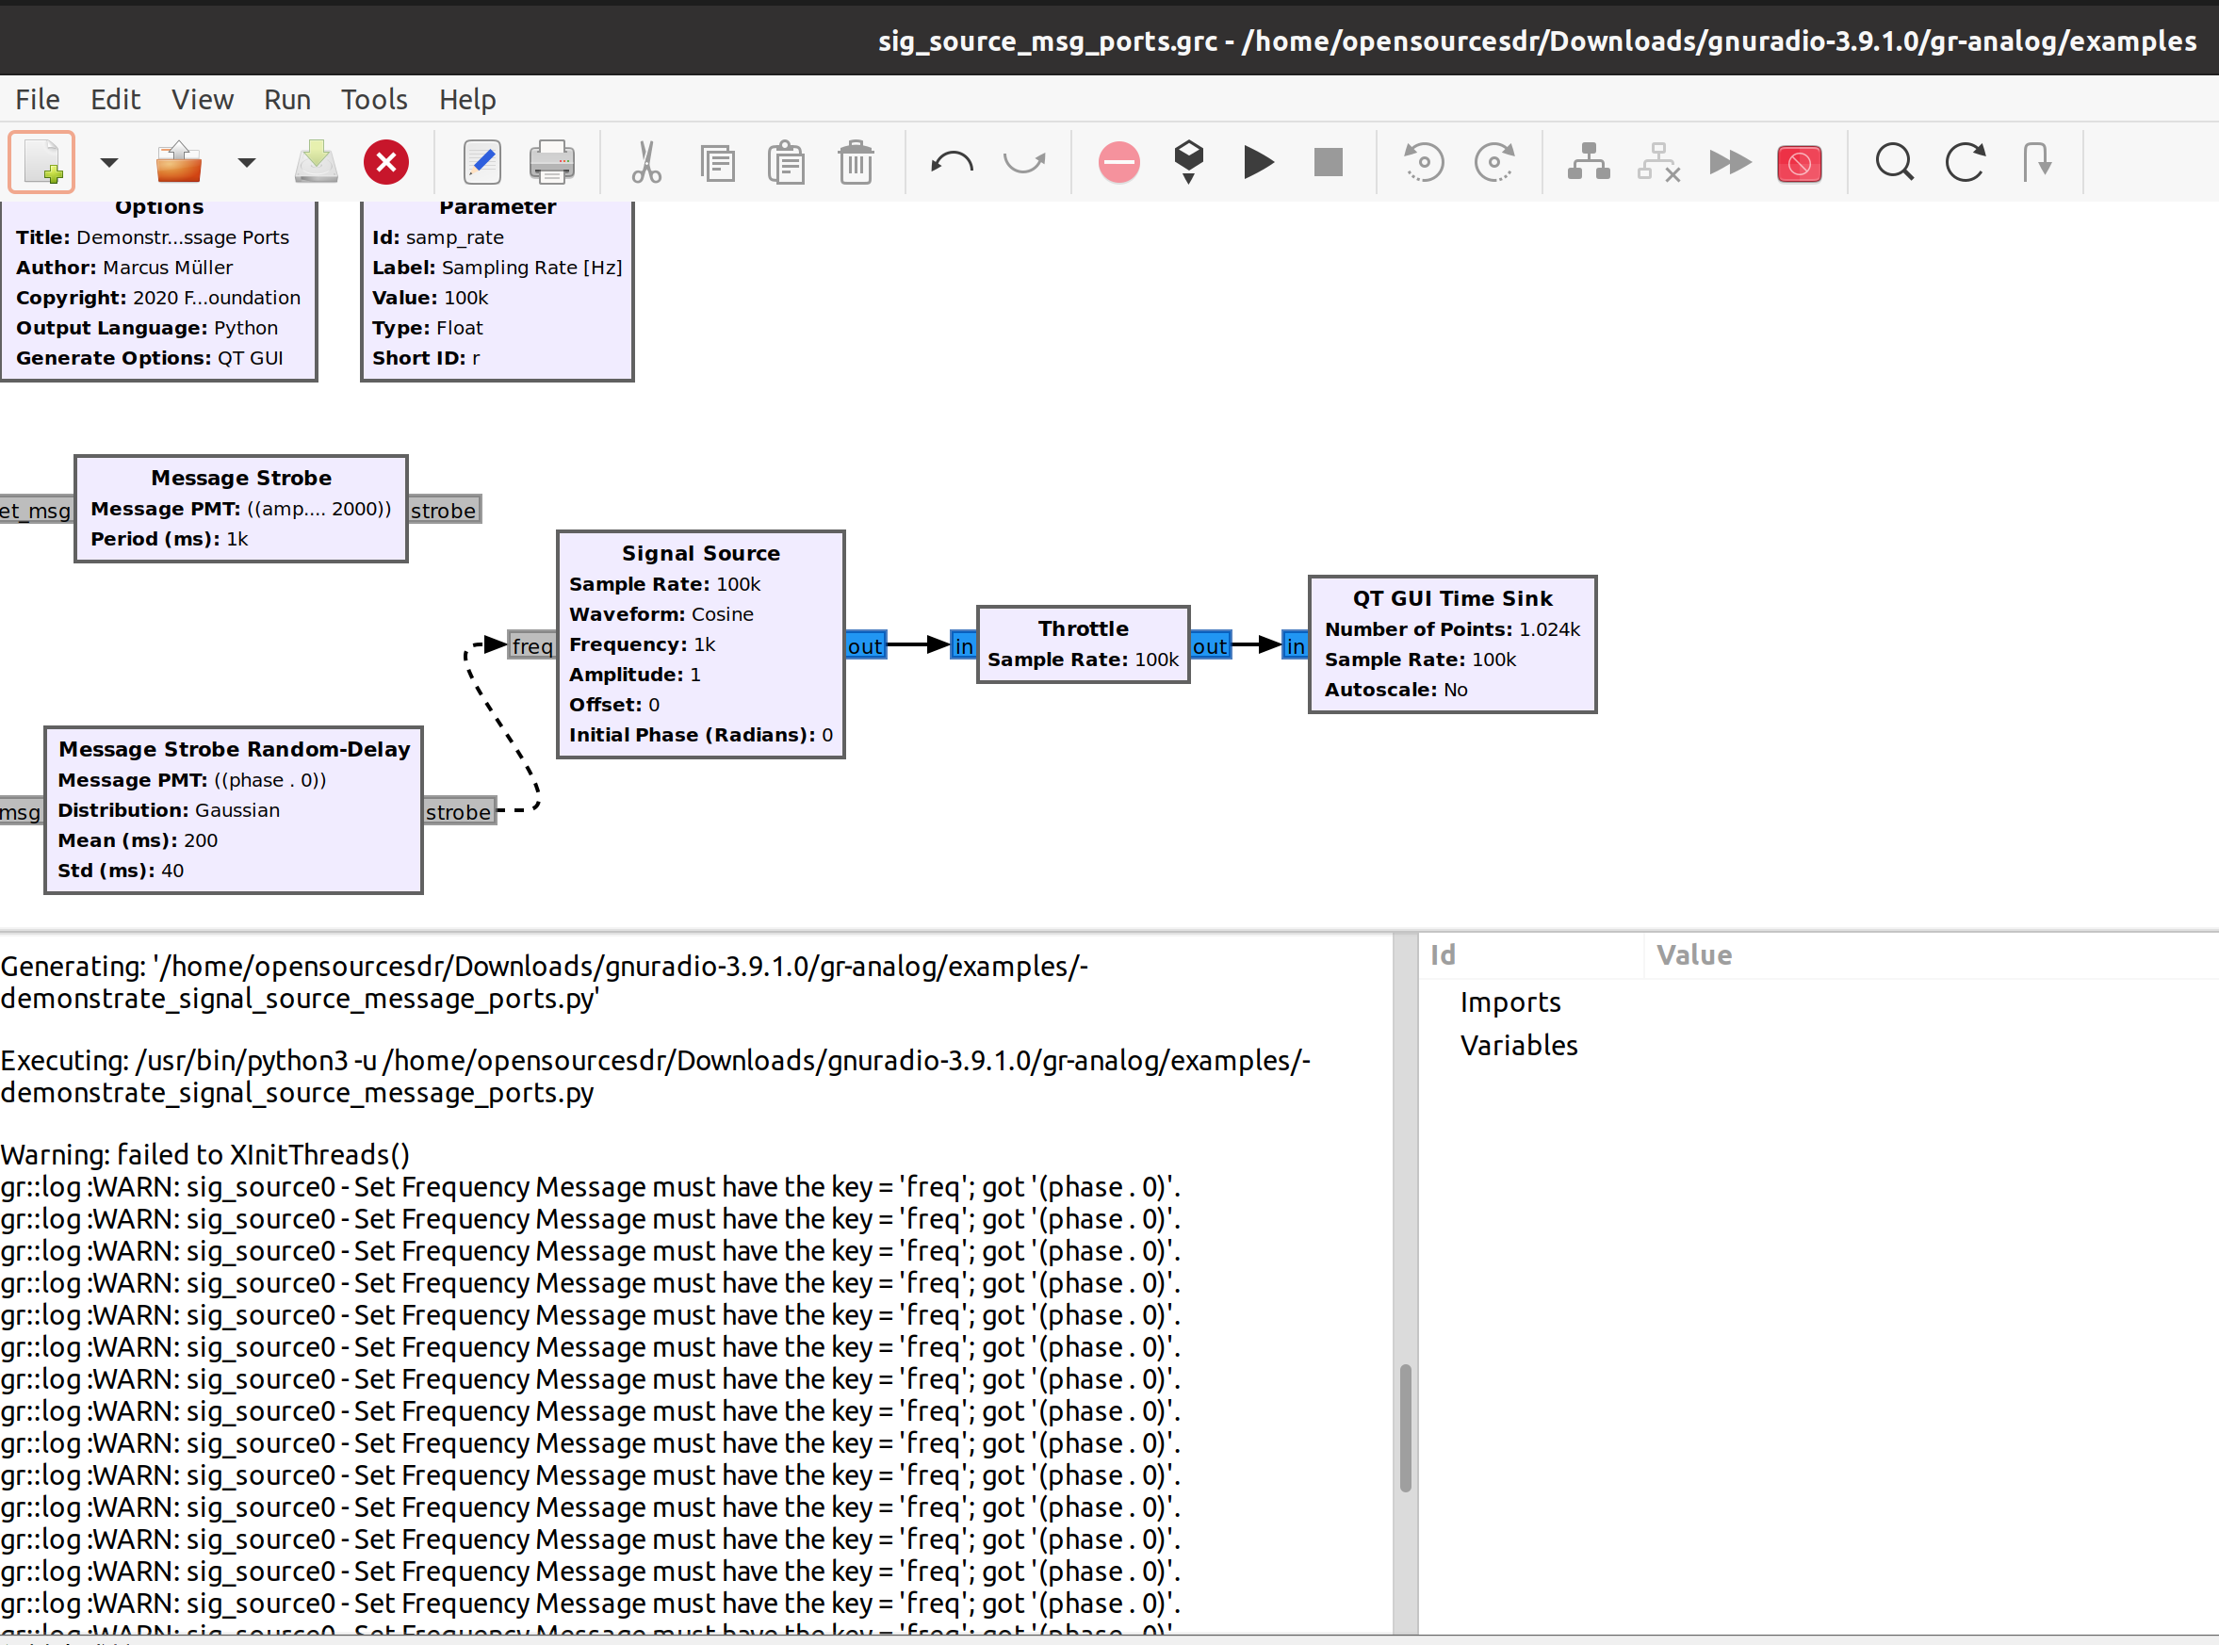
Task: Toggle the enable block hierarchy icon
Action: 1588,162
